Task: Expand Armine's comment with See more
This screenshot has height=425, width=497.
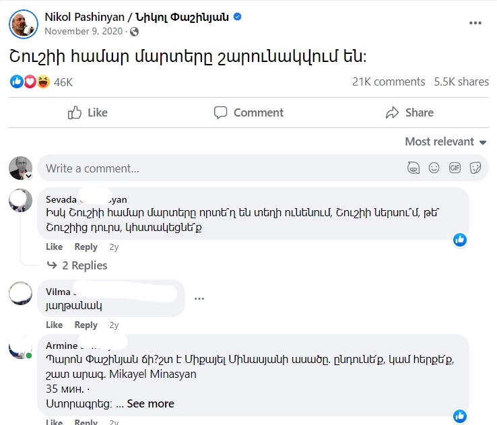Action: (150, 403)
